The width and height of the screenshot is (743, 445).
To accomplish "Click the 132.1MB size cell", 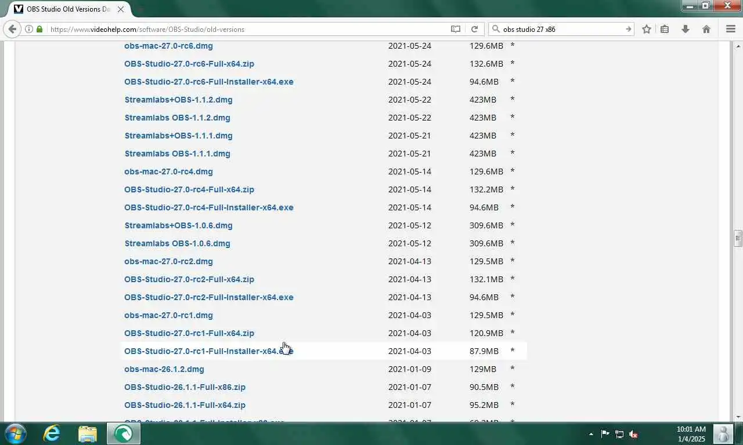I will pyautogui.click(x=486, y=279).
